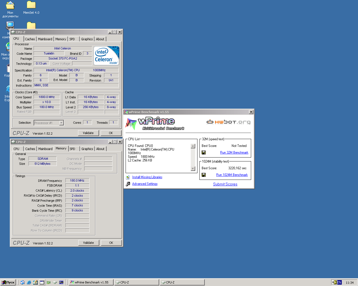This screenshot has width=358, height=286.
Task: Click the first quick launch icon after Пуск
Action: click(23, 282)
